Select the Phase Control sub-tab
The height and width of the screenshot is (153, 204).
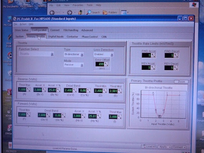tap(90, 37)
